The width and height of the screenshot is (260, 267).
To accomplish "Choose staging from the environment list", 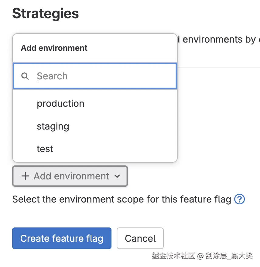I will (53, 126).
